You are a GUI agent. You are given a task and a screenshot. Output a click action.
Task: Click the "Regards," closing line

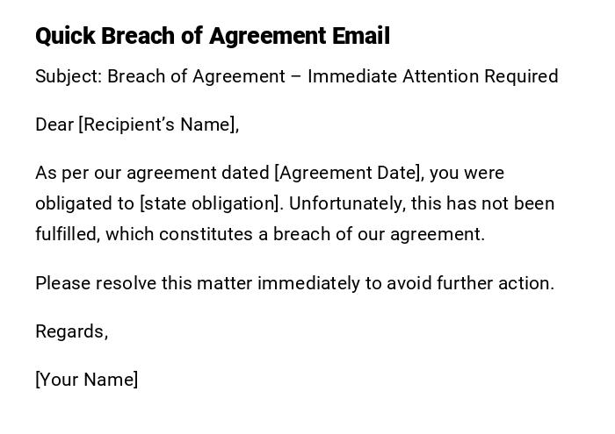71,331
